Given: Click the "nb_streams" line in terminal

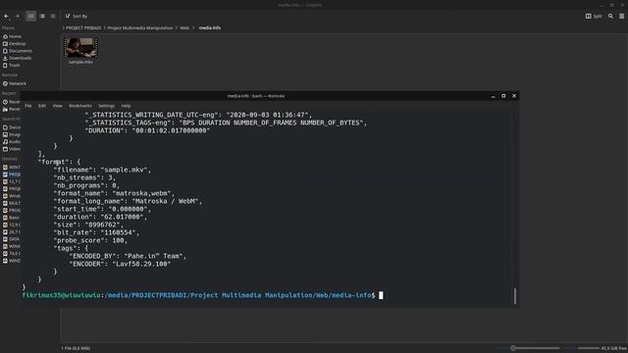Looking at the screenshot, I should (x=84, y=177).
